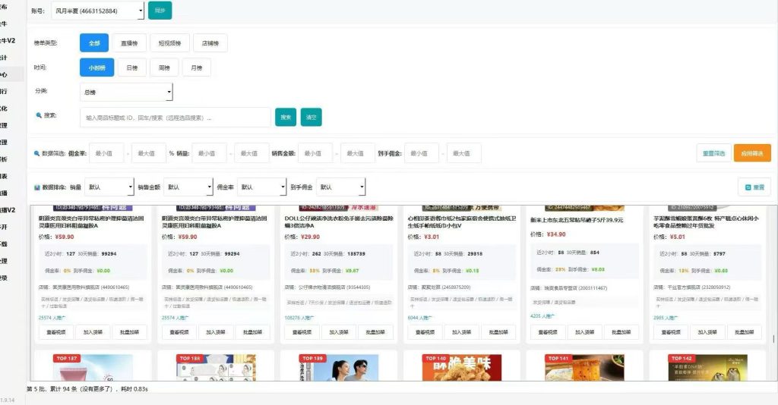Open the 到手佣金 sort dropdown

click(x=341, y=187)
